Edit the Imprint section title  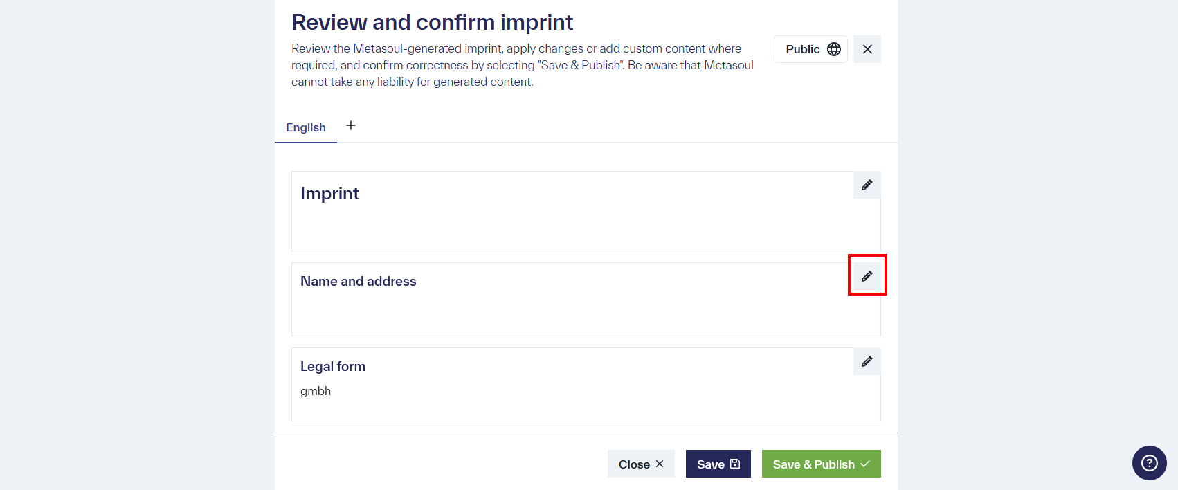[867, 185]
